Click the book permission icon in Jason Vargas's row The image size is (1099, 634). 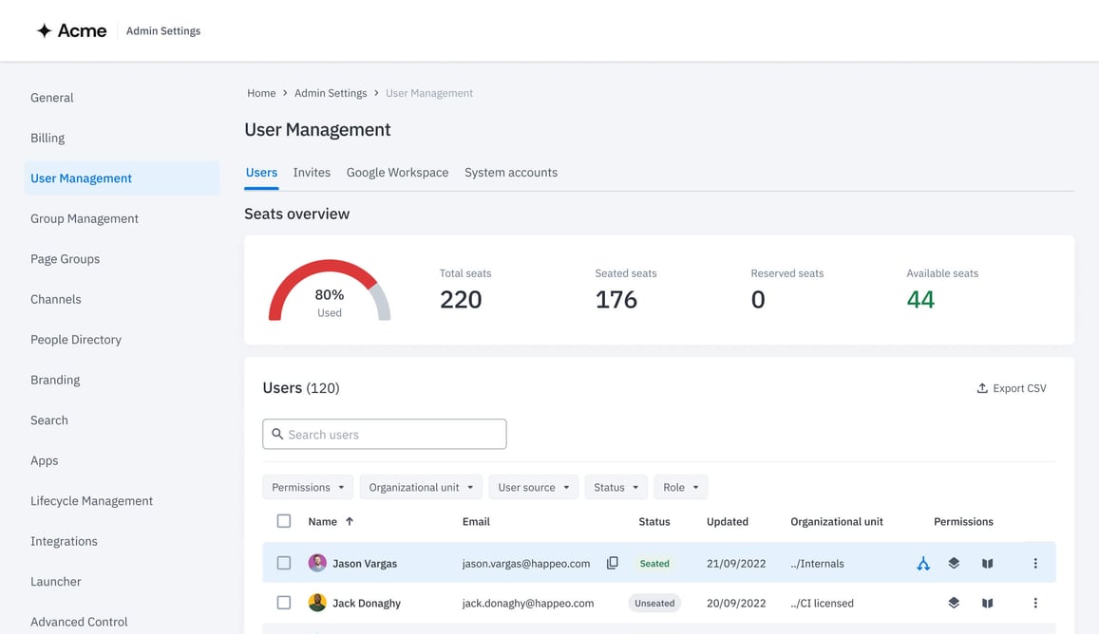987,564
